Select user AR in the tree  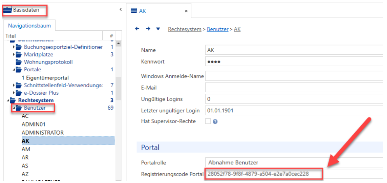pyautogui.click(x=25, y=157)
